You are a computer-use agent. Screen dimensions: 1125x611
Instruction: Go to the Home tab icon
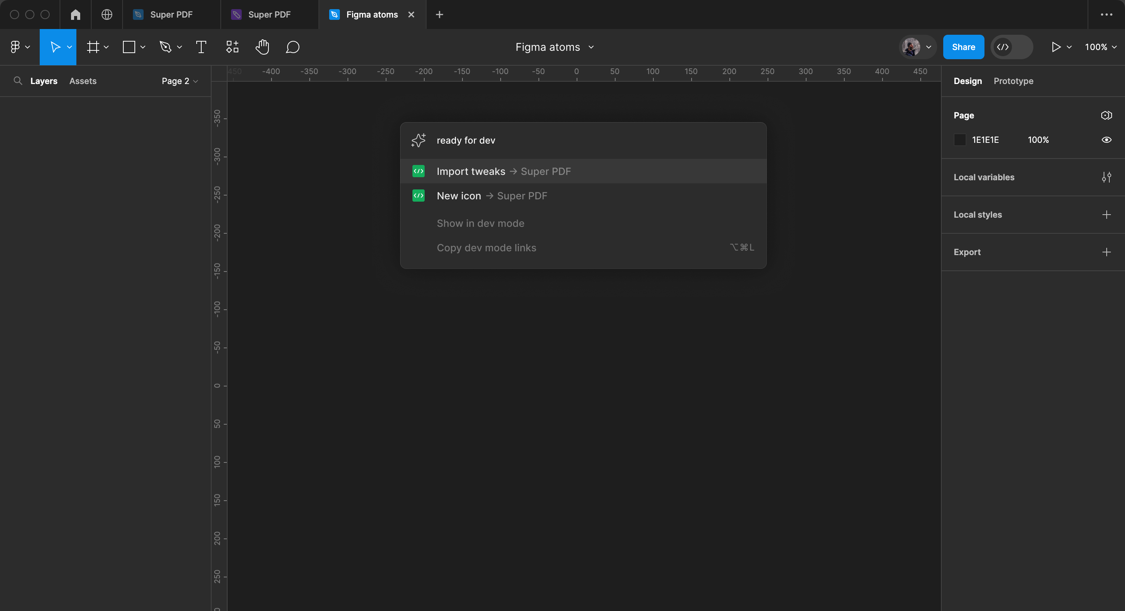coord(76,15)
